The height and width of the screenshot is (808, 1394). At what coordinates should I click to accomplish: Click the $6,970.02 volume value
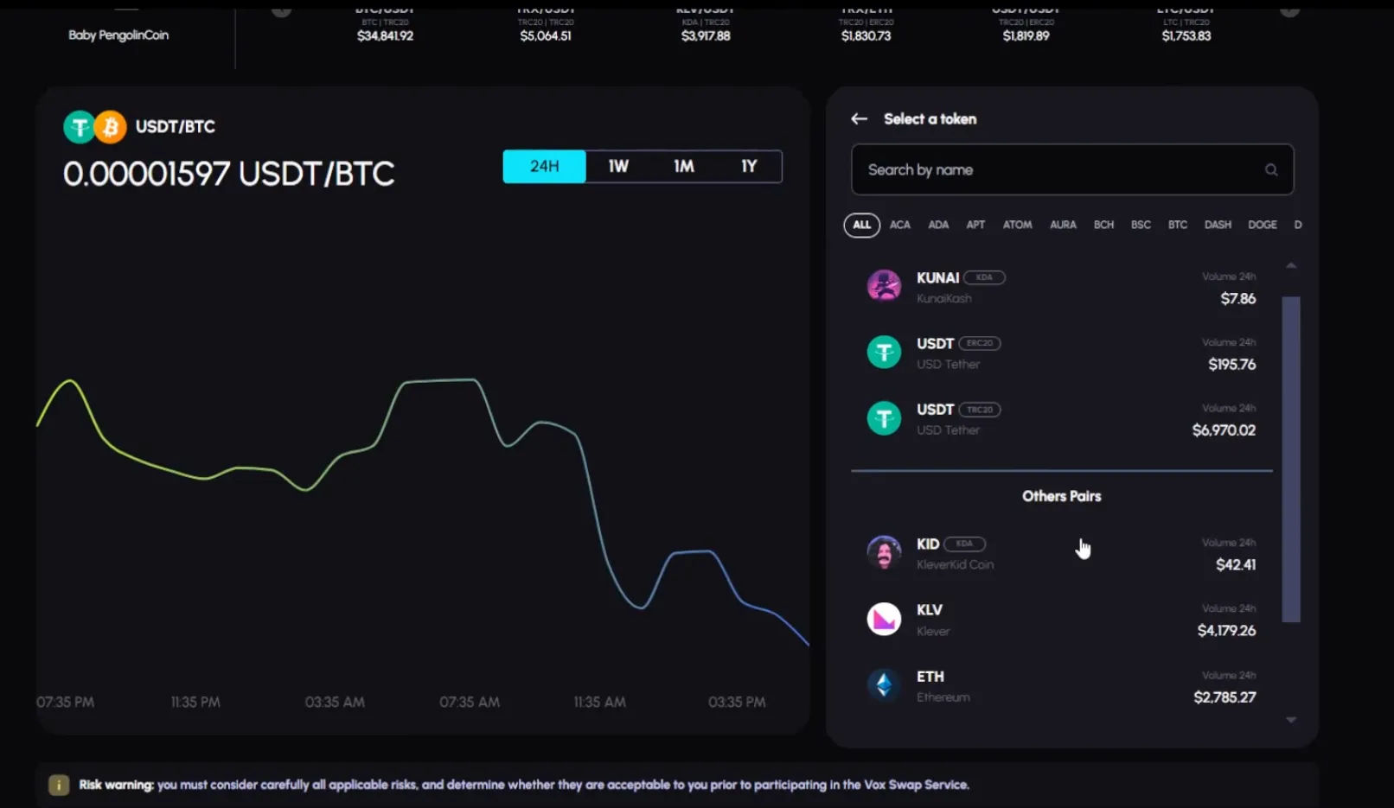pos(1224,430)
